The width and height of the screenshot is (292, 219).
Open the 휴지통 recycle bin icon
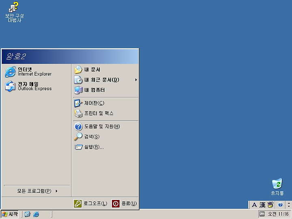(x=277, y=187)
